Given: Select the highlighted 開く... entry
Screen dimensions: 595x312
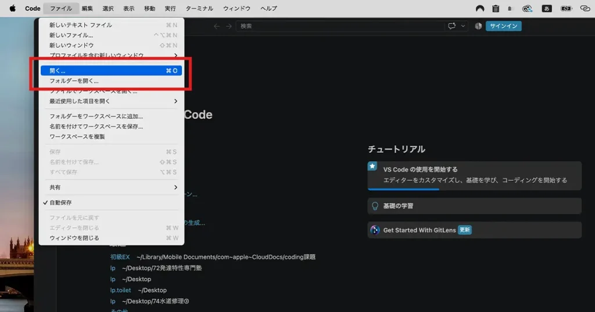Looking at the screenshot, I should pos(112,70).
